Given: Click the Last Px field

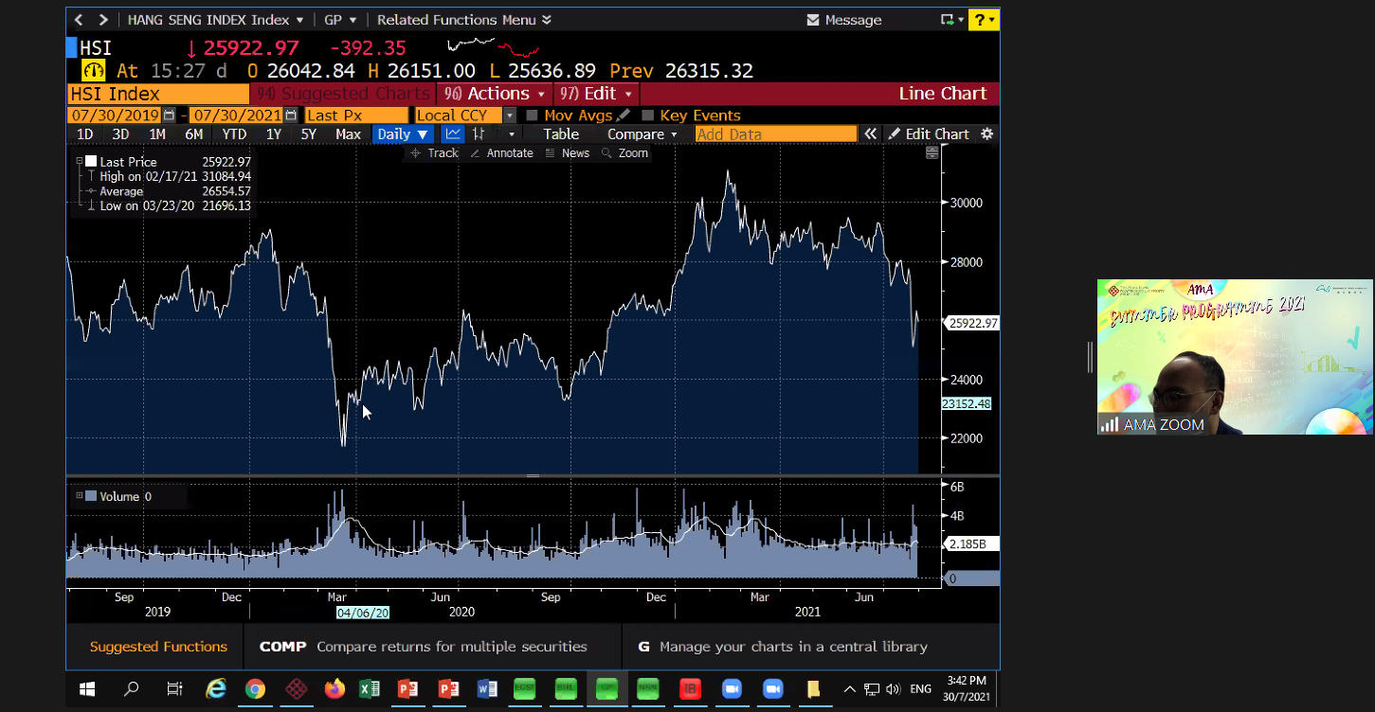Looking at the screenshot, I should [356, 116].
